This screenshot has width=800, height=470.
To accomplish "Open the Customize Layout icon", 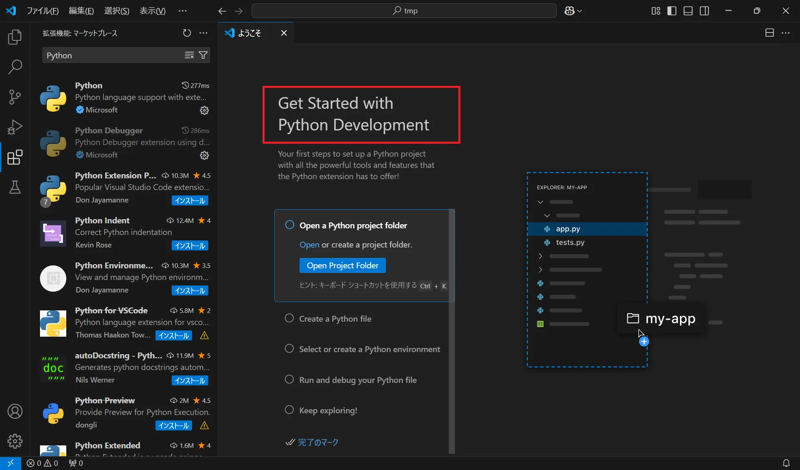I will (x=656, y=11).
